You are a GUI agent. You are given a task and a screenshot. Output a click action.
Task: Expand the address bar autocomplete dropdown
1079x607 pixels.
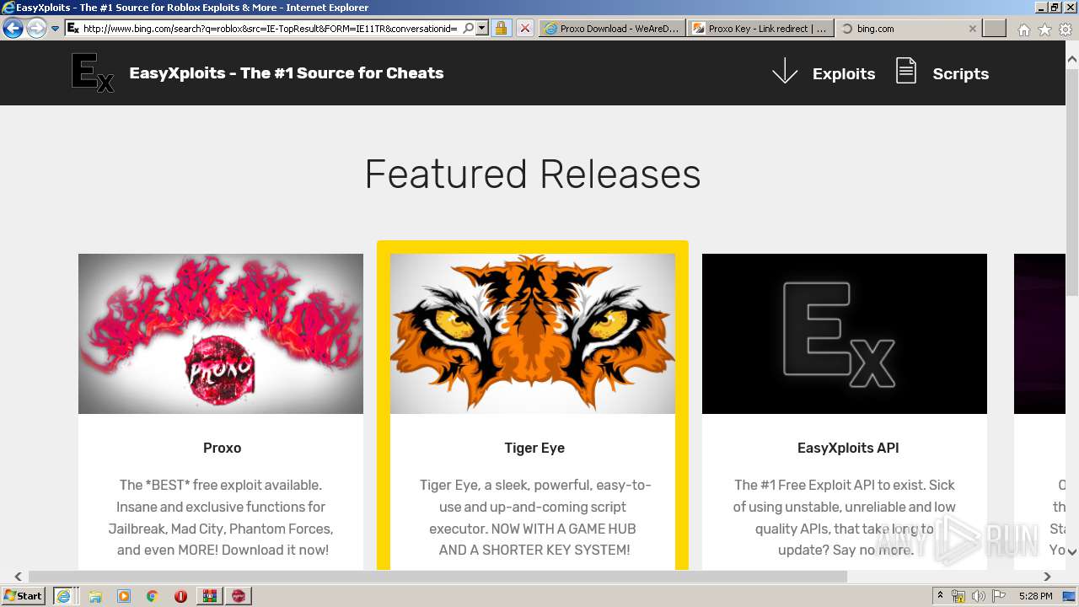(482, 28)
